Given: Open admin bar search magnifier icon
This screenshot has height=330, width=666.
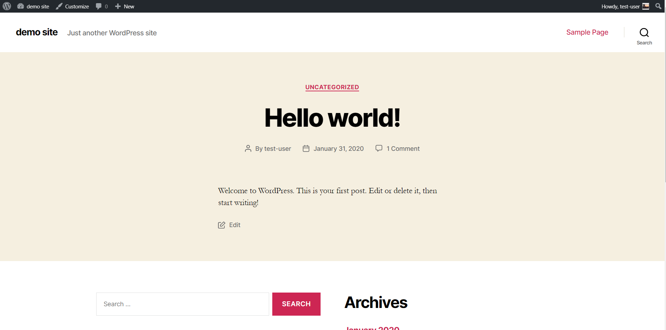Looking at the screenshot, I should click(658, 6).
